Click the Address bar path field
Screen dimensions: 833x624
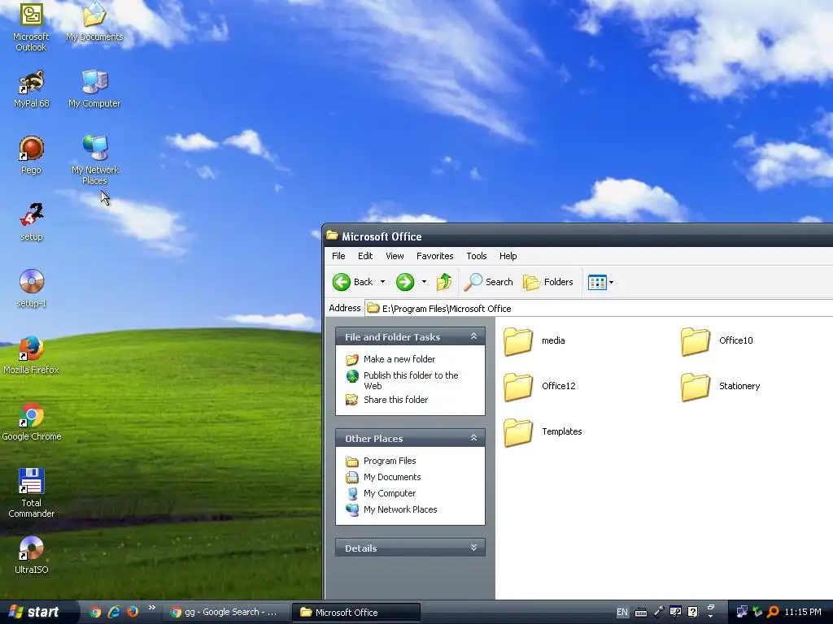tap(600, 308)
